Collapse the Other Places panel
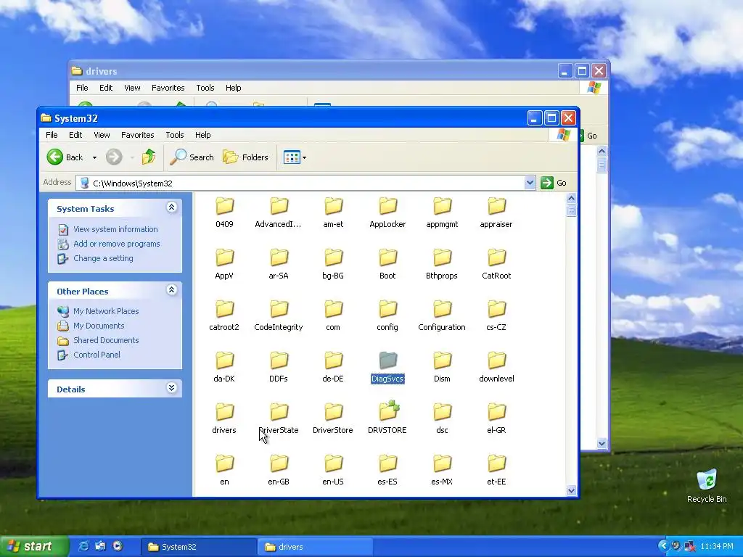This screenshot has height=557, width=743. tap(171, 290)
